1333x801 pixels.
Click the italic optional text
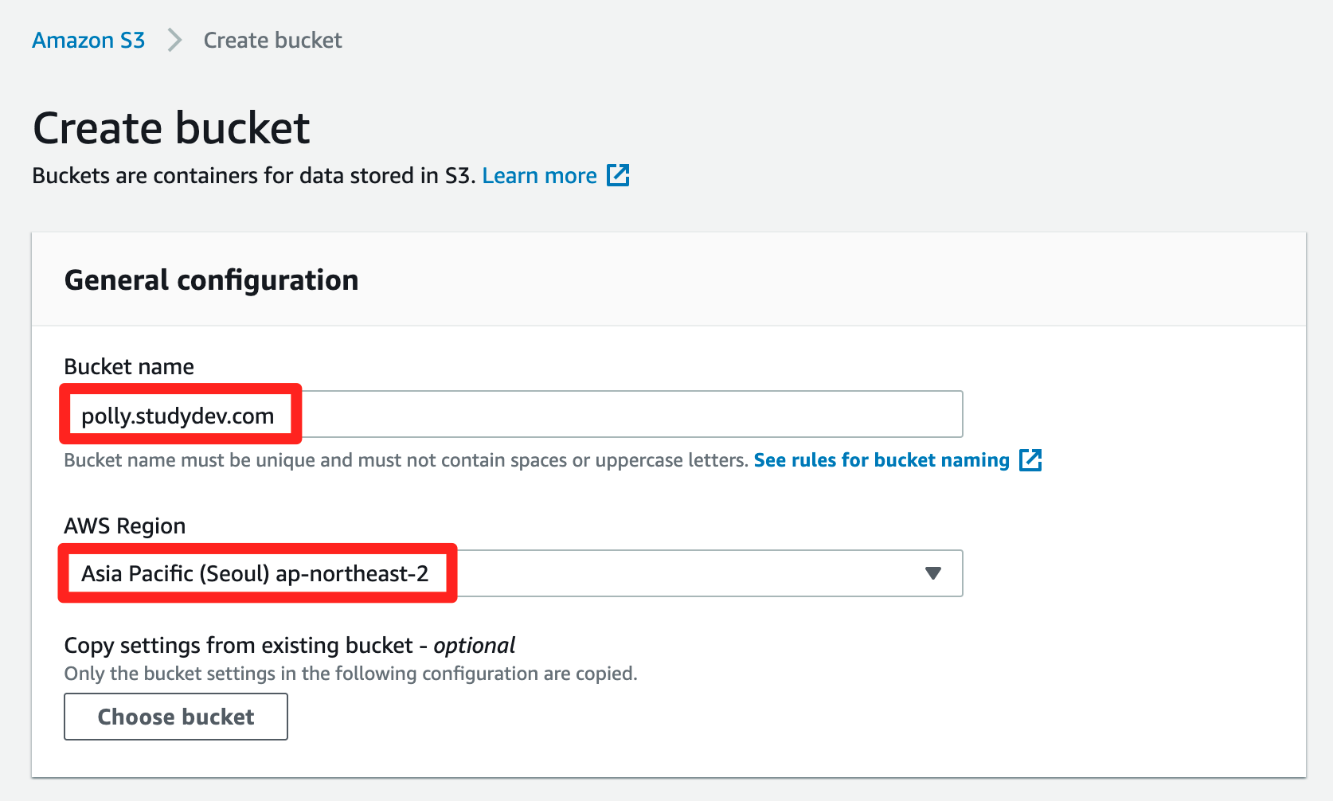click(475, 645)
